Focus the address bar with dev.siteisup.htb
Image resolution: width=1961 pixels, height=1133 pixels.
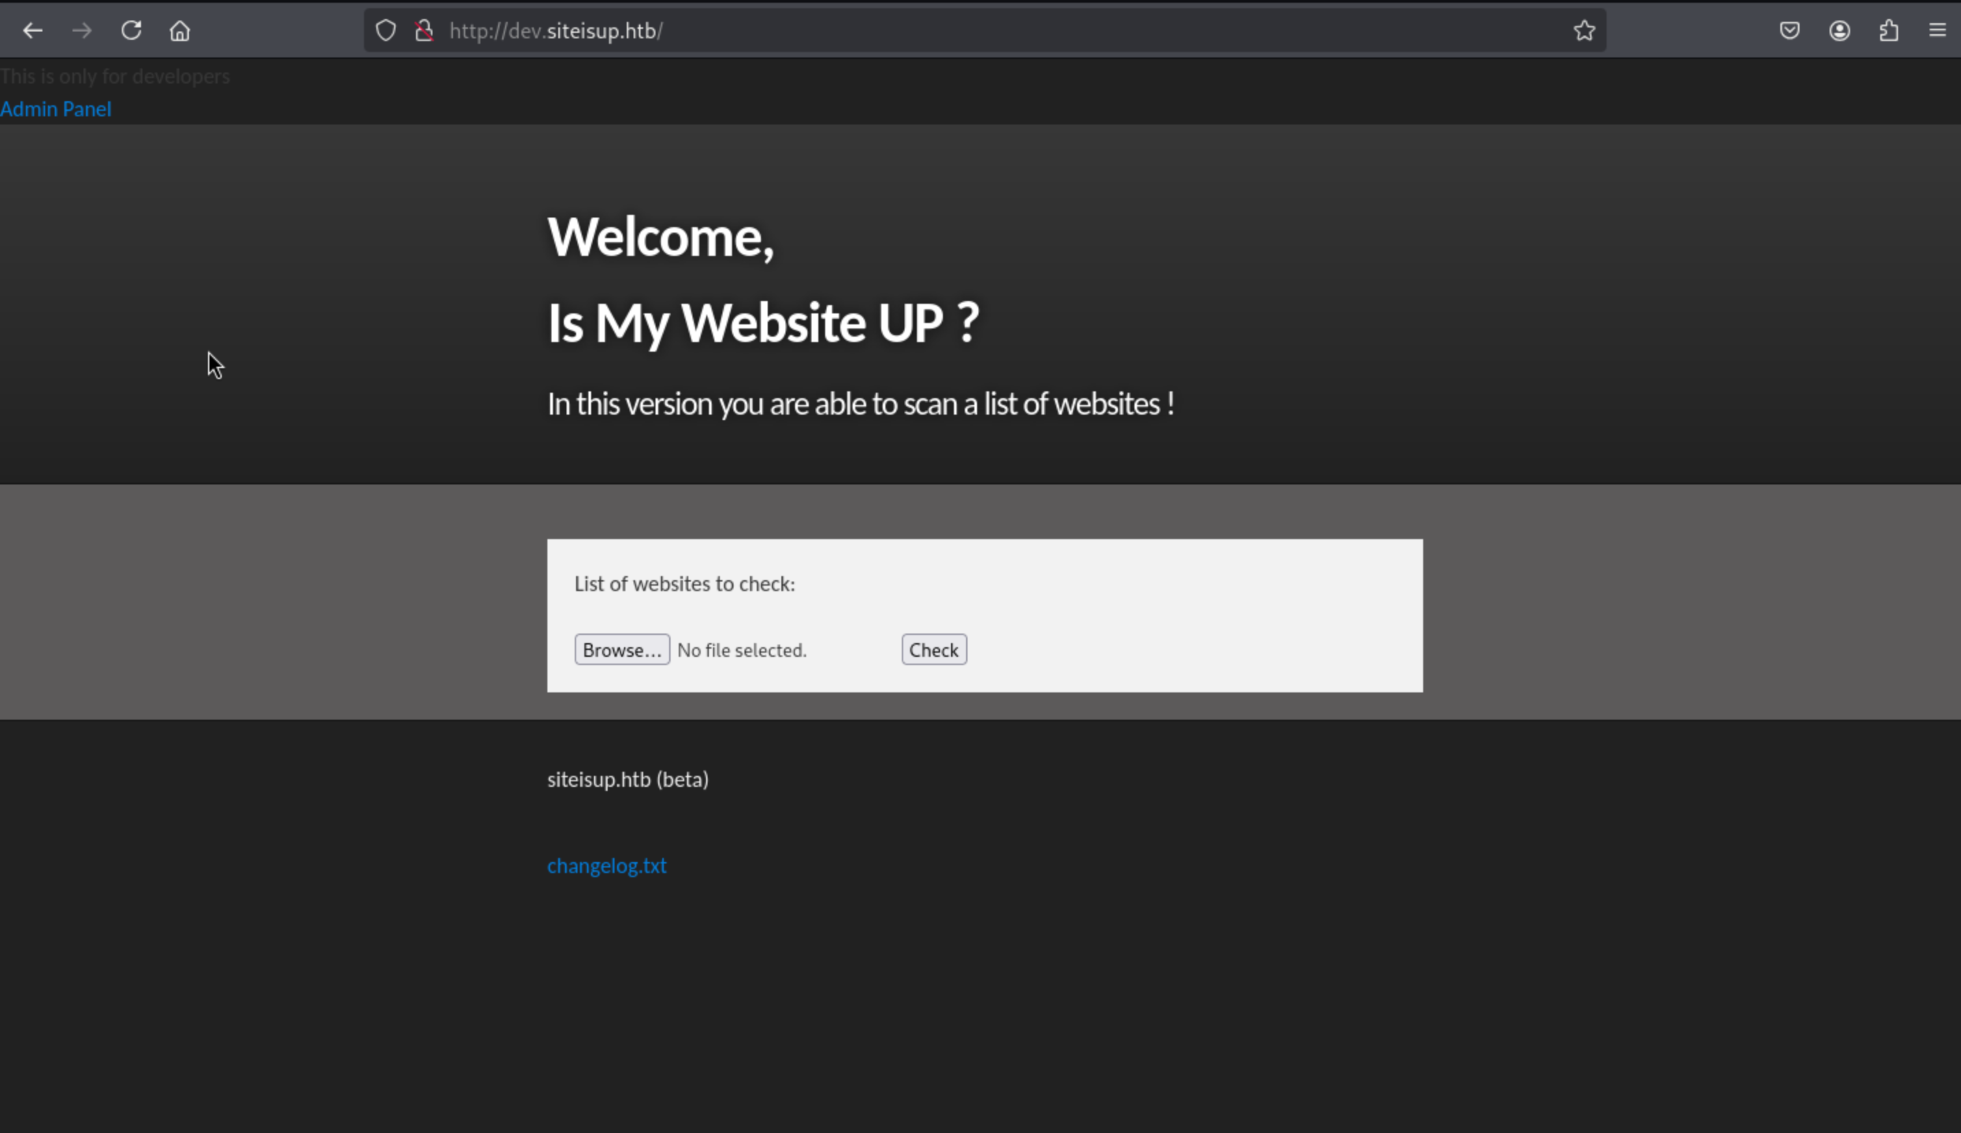(x=934, y=31)
